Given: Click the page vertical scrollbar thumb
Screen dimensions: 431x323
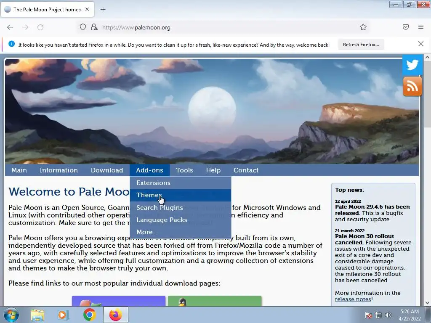Looking at the screenshot, I should (427, 93).
